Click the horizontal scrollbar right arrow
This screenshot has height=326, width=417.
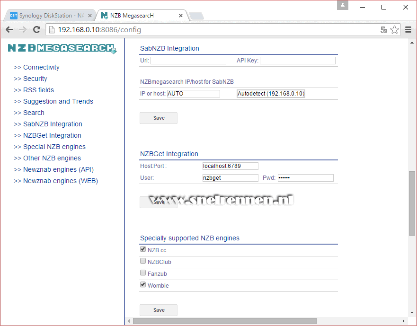coord(403,321)
